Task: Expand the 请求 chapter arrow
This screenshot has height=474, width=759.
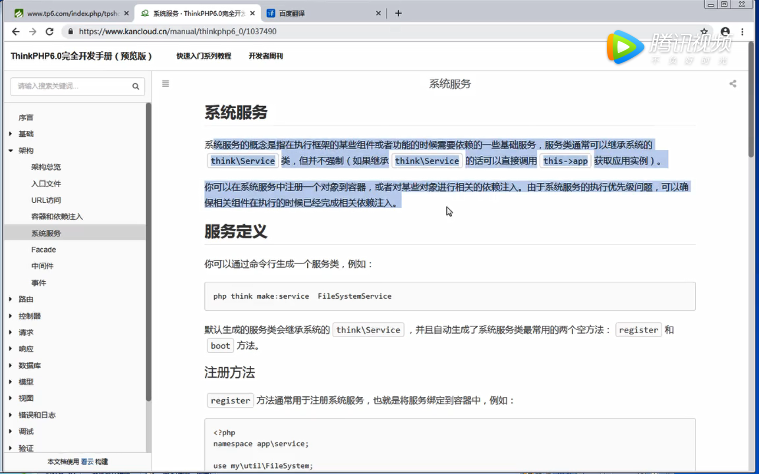Action: 10,332
